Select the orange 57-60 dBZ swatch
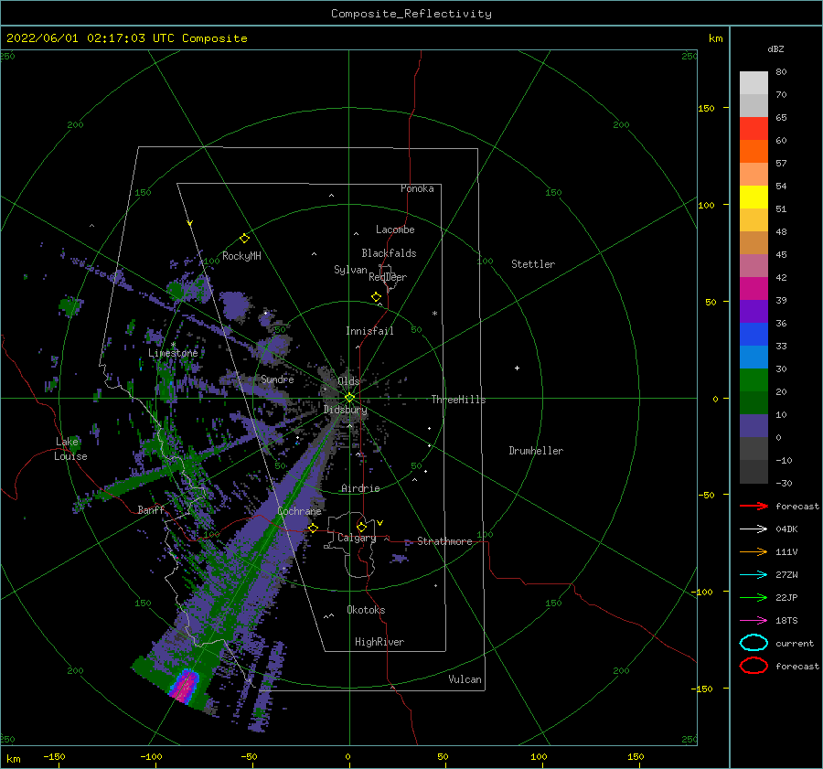The height and width of the screenshot is (769, 823). coord(754,152)
